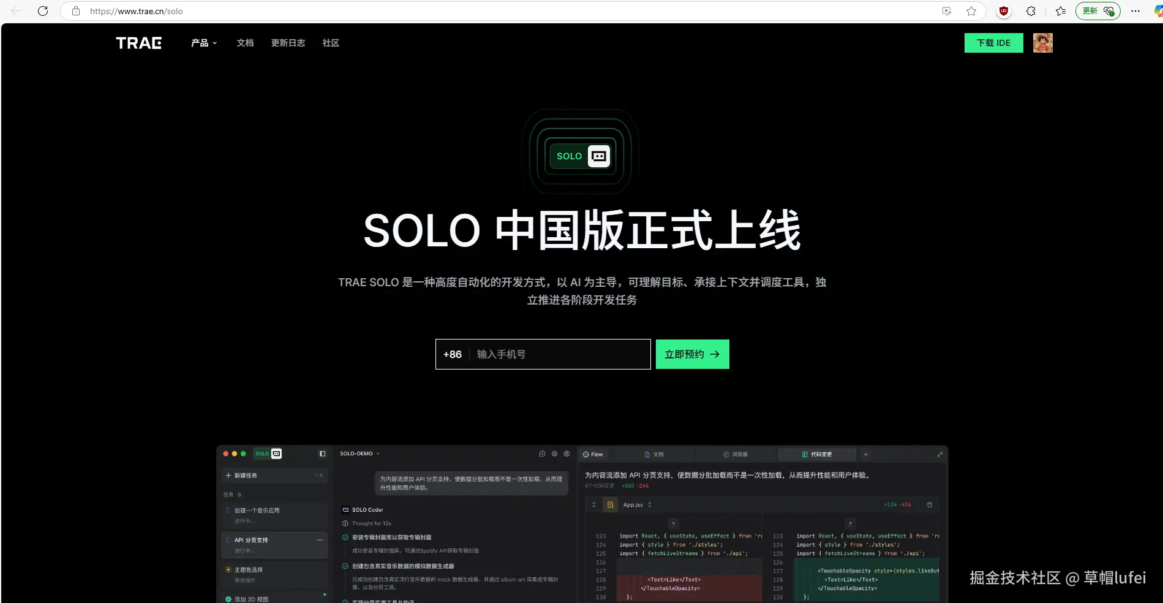
Task: Open the more options dots on API 分页支持
Action: point(320,540)
